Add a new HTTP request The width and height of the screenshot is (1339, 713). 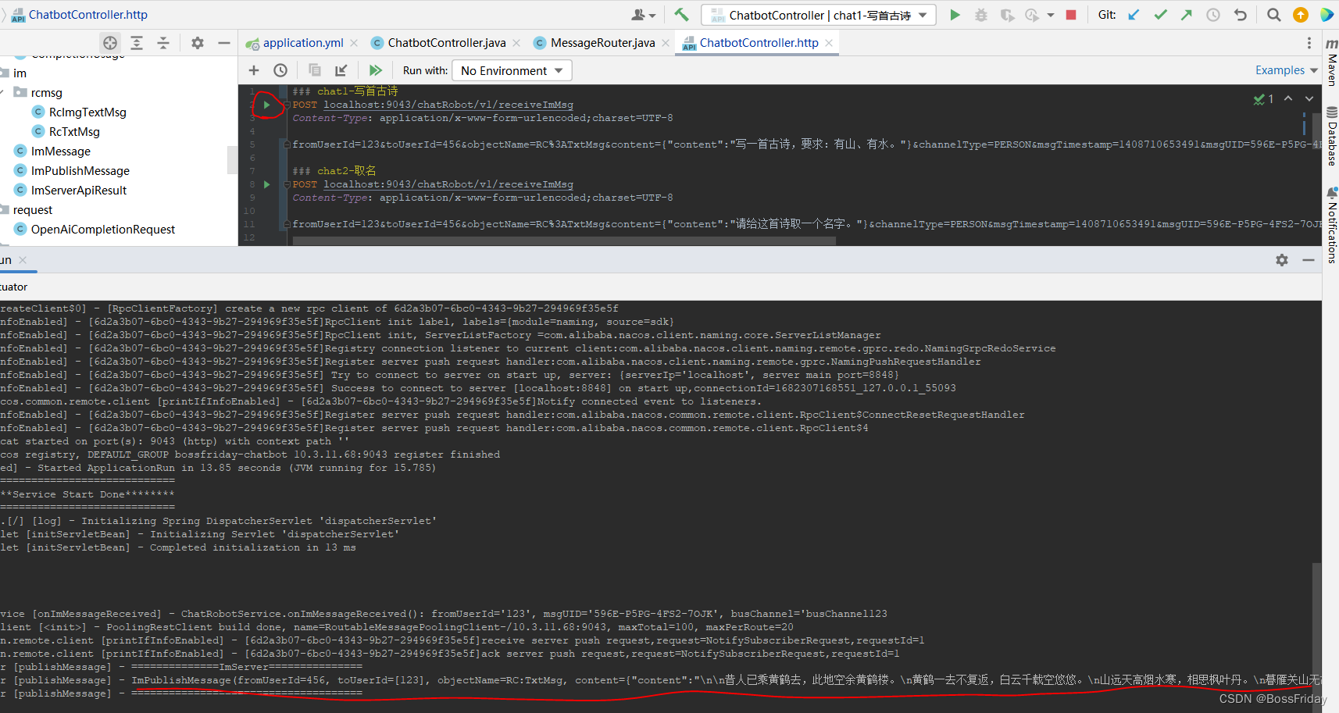click(254, 70)
